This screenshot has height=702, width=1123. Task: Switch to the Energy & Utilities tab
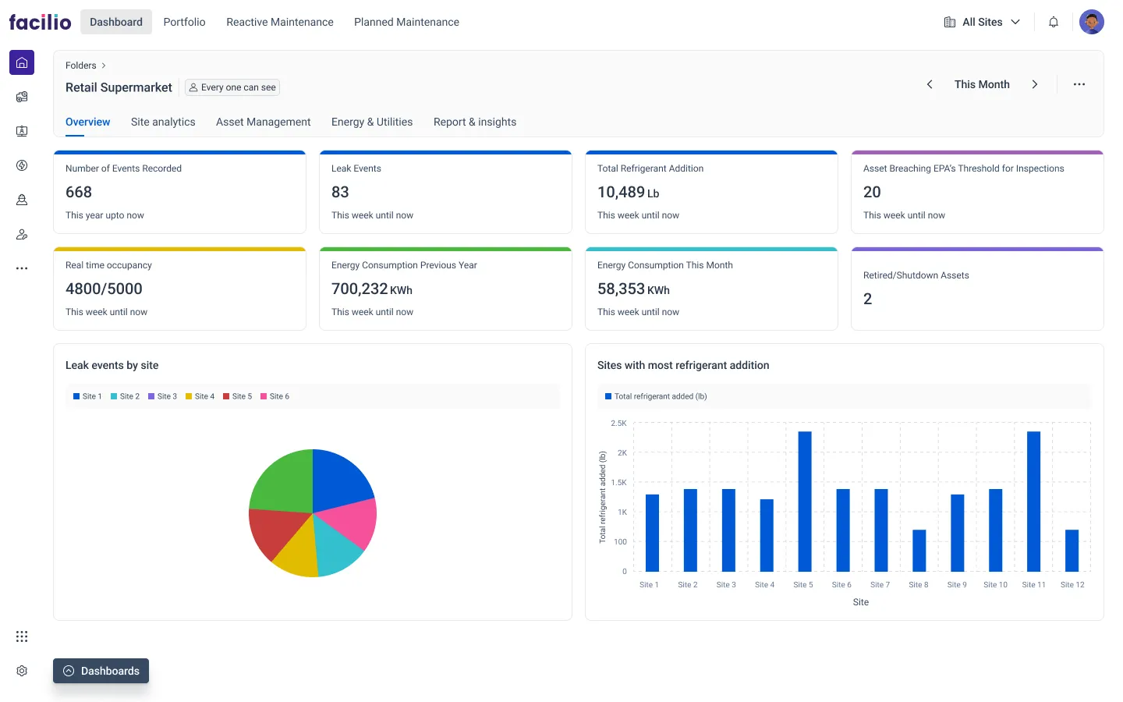click(x=372, y=122)
